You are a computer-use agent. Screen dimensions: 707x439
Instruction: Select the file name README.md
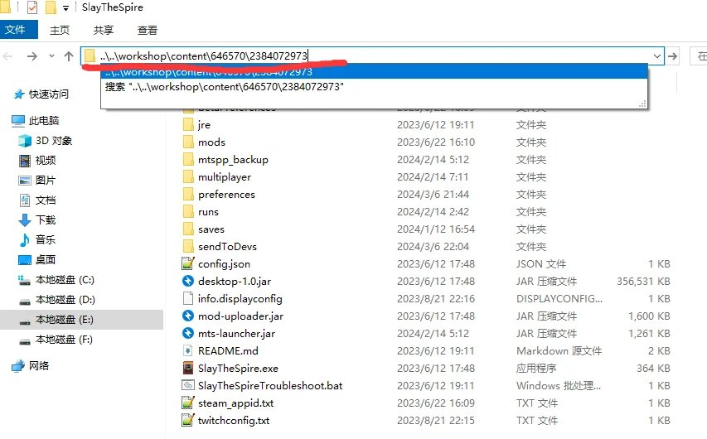coord(228,351)
